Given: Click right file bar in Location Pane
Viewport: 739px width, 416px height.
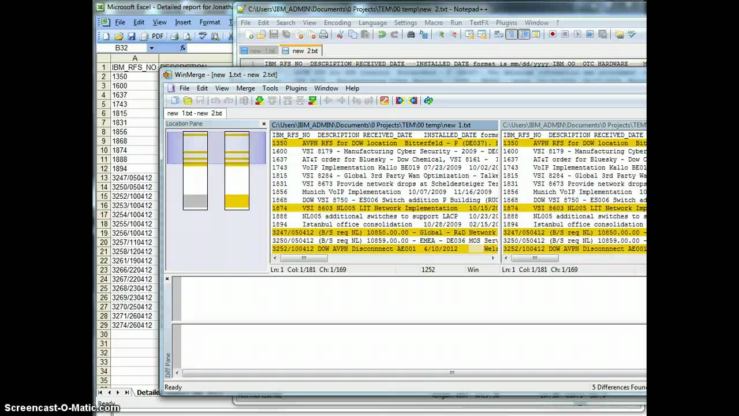Looking at the screenshot, I should 237,170.
